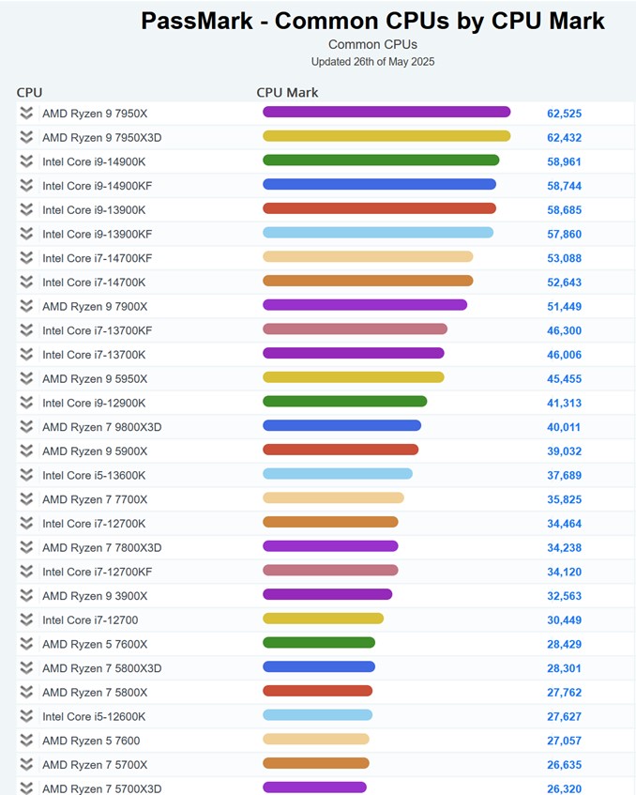Expand the AMD Ryzen 7 7700X row chevron
The height and width of the screenshot is (795, 636).
coord(26,499)
